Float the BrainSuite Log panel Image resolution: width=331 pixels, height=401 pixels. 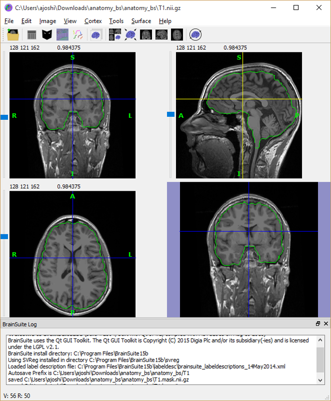pos(318,324)
